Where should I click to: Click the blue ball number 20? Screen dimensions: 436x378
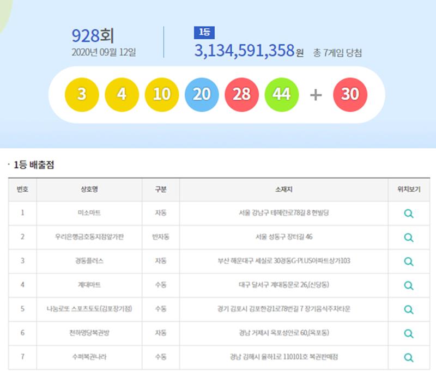[202, 94]
